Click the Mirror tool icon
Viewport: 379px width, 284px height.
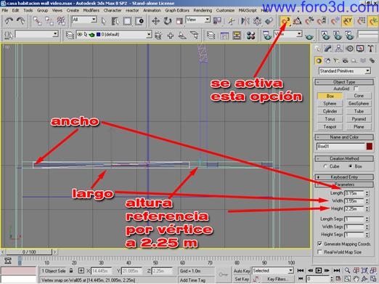click(x=245, y=21)
